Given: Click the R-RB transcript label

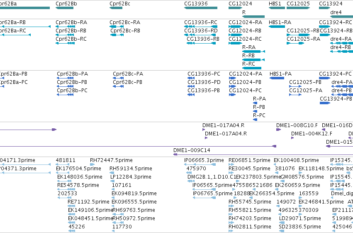Looking at the screenshot, I should (248, 56).
